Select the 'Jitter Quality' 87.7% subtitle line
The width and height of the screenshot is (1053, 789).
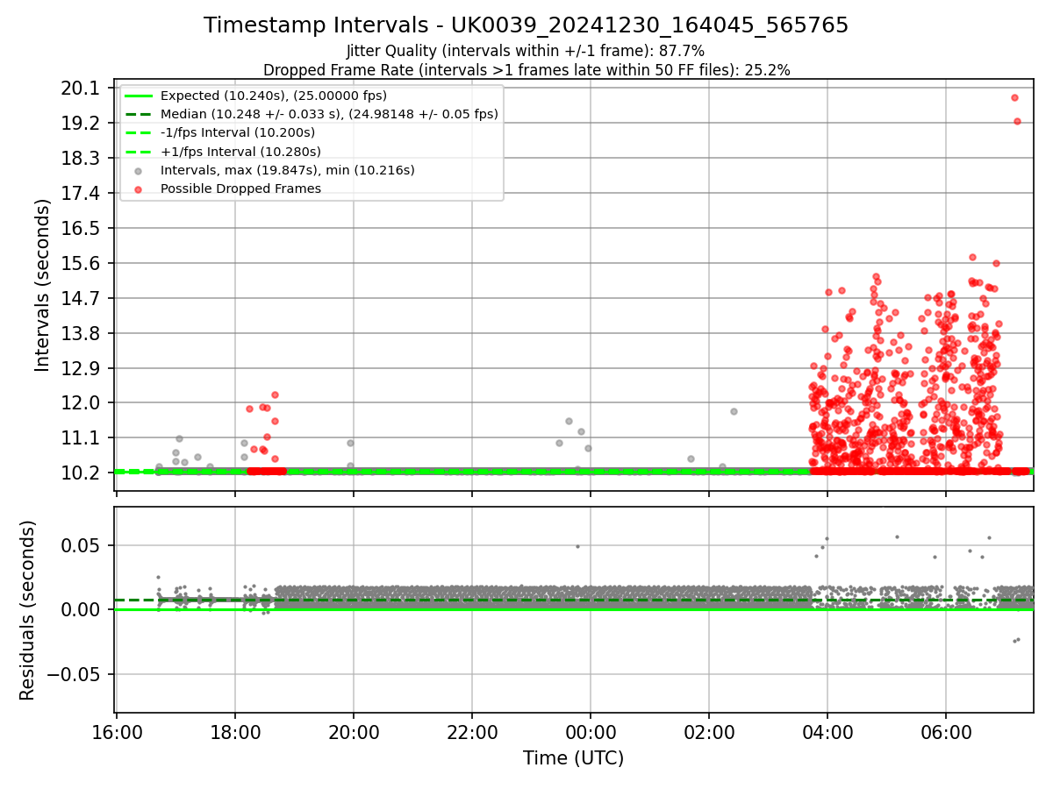click(x=526, y=51)
